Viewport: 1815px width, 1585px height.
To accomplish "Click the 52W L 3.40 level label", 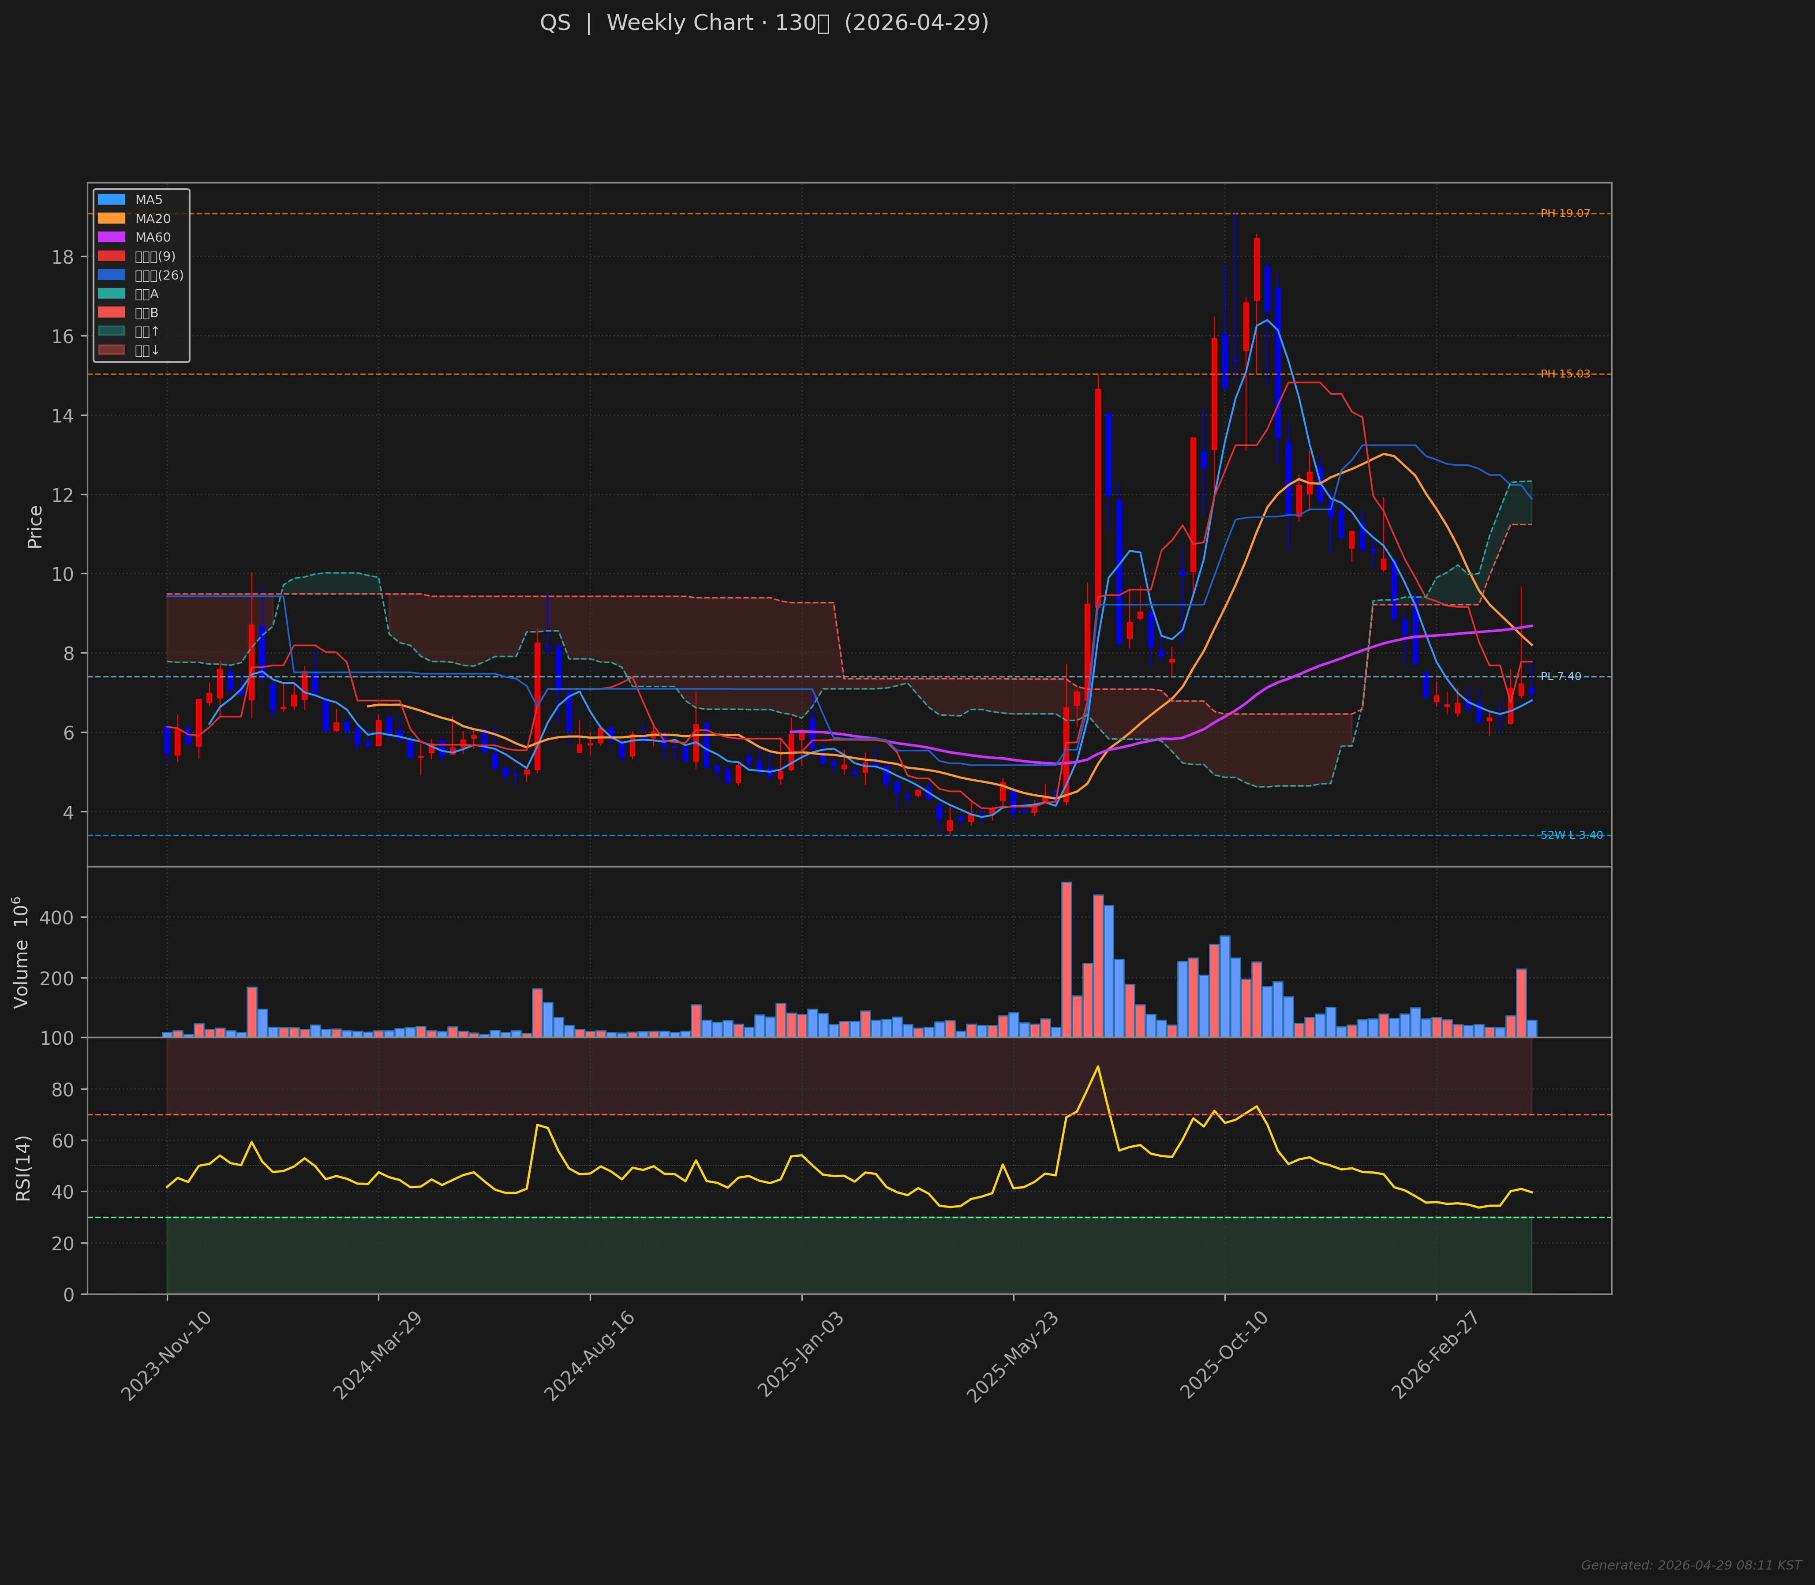I will coord(1571,835).
